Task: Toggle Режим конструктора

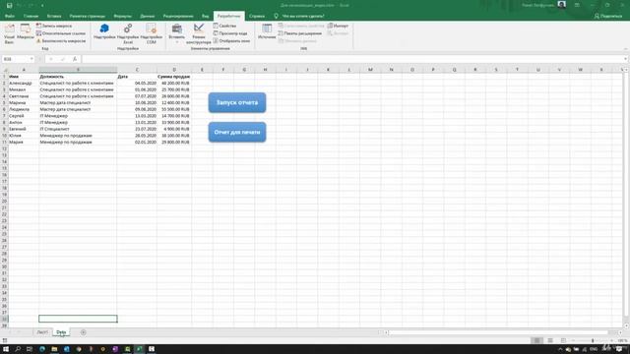Action: pos(199,33)
